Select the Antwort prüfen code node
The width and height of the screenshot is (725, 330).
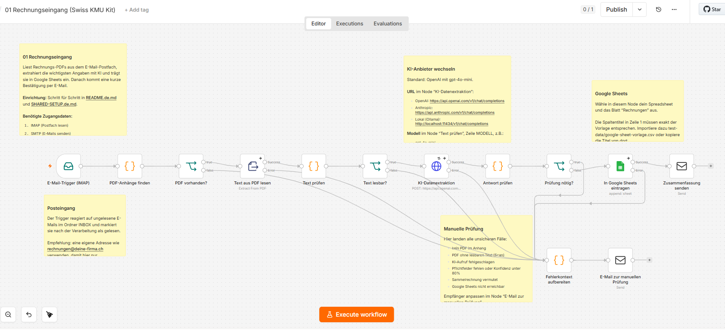click(x=498, y=166)
